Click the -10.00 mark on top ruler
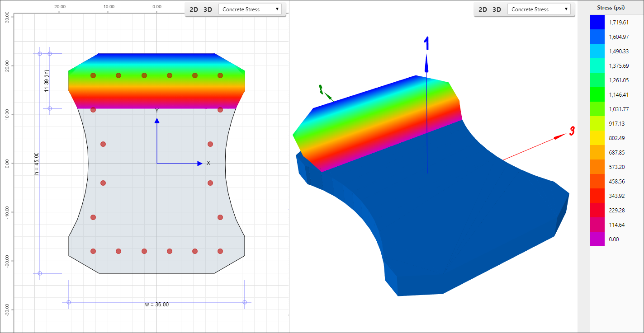Viewport: 644px width, 333px height. [108, 7]
